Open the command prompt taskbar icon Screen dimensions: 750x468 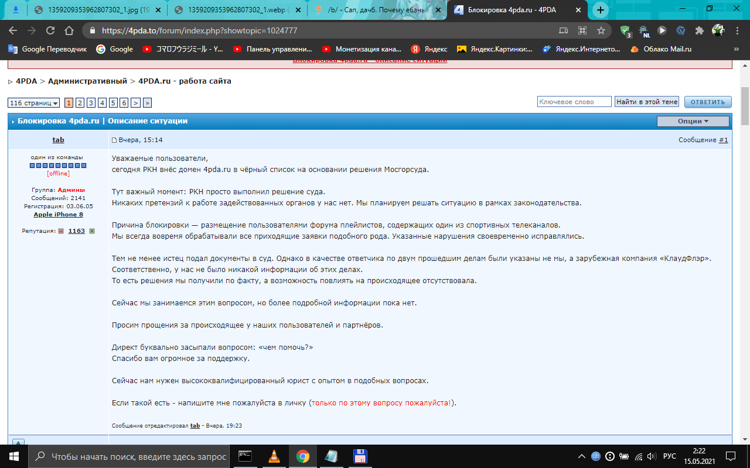click(246, 456)
